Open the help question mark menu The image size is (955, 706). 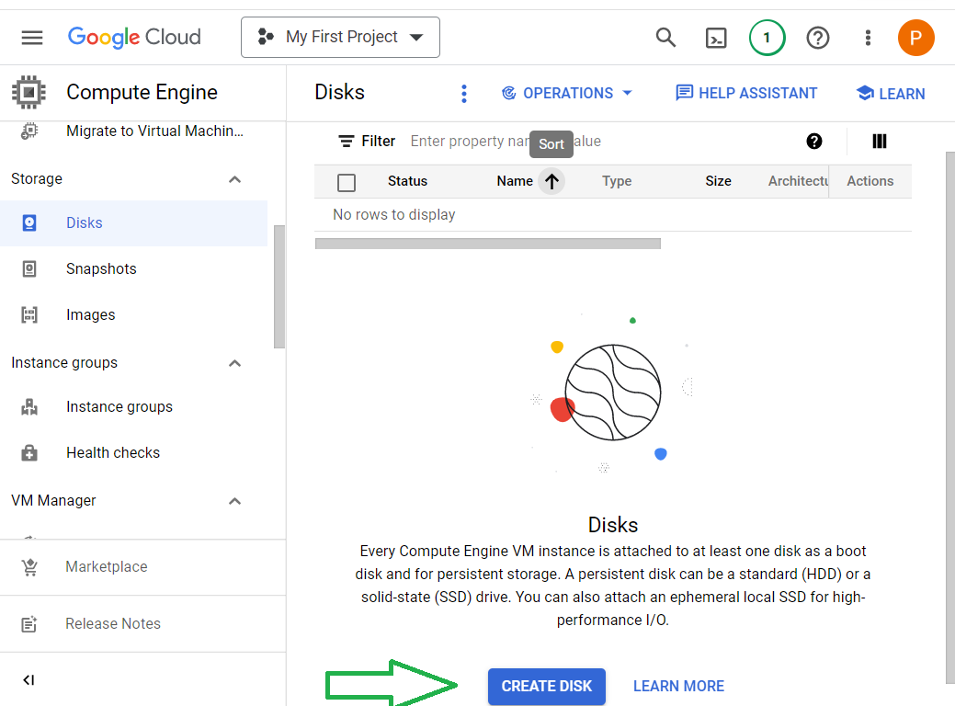817,38
